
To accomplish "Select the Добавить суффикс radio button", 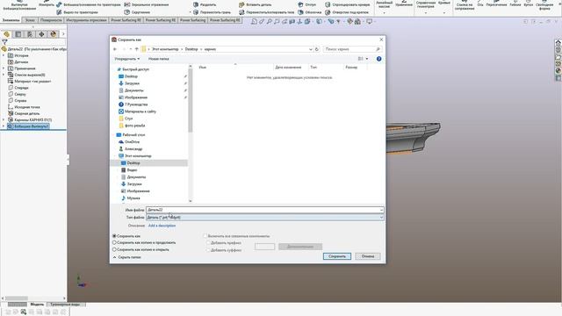I will pyautogui.click(x=208, y=250).
